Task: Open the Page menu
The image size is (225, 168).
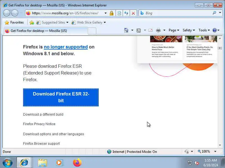Action: click(174, 30)
